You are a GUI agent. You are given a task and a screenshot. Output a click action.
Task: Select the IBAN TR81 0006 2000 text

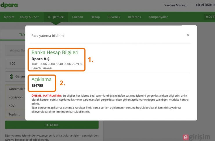point(57,64)
